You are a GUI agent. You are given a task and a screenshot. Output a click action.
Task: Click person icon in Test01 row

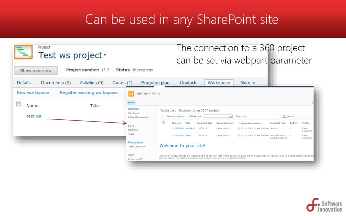click(x=239, y=135)
